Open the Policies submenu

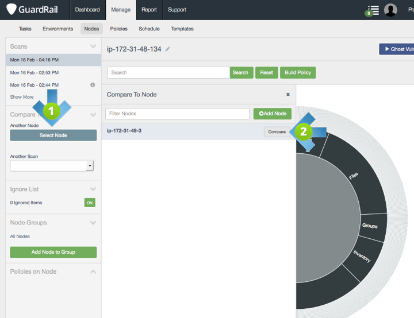[119, 29]
